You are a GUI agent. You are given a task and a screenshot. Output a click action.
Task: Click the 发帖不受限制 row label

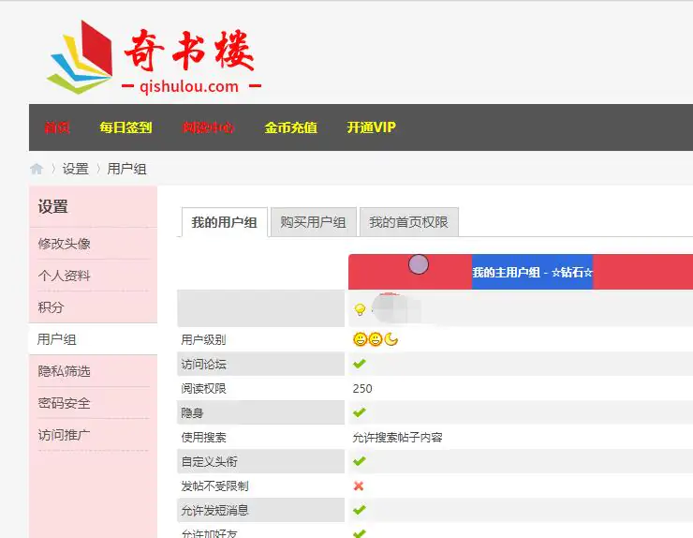tap(215, 486)
